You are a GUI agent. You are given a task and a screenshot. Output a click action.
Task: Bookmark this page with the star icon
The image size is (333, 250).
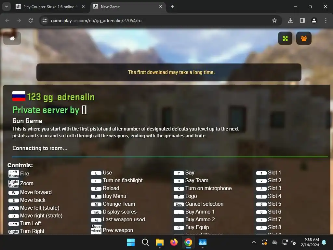click(x=274, y=21)
